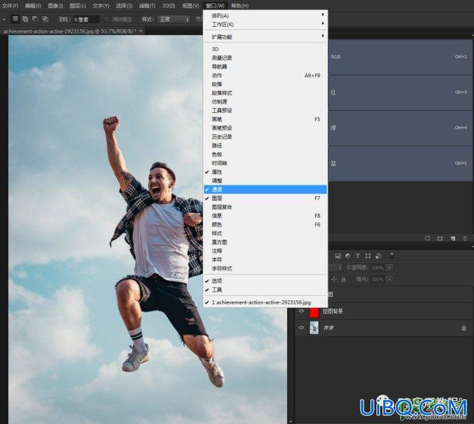Open the 不透明度 opacity dropdown arrow
474x424 pixels.
tap(389, 267)
